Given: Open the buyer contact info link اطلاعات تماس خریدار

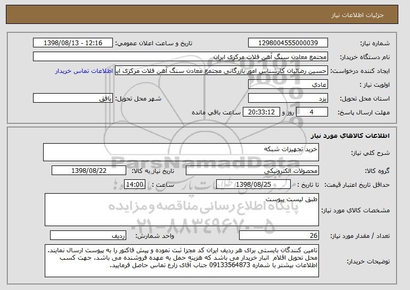Looking at the screenshot, I should coord(84,71).
